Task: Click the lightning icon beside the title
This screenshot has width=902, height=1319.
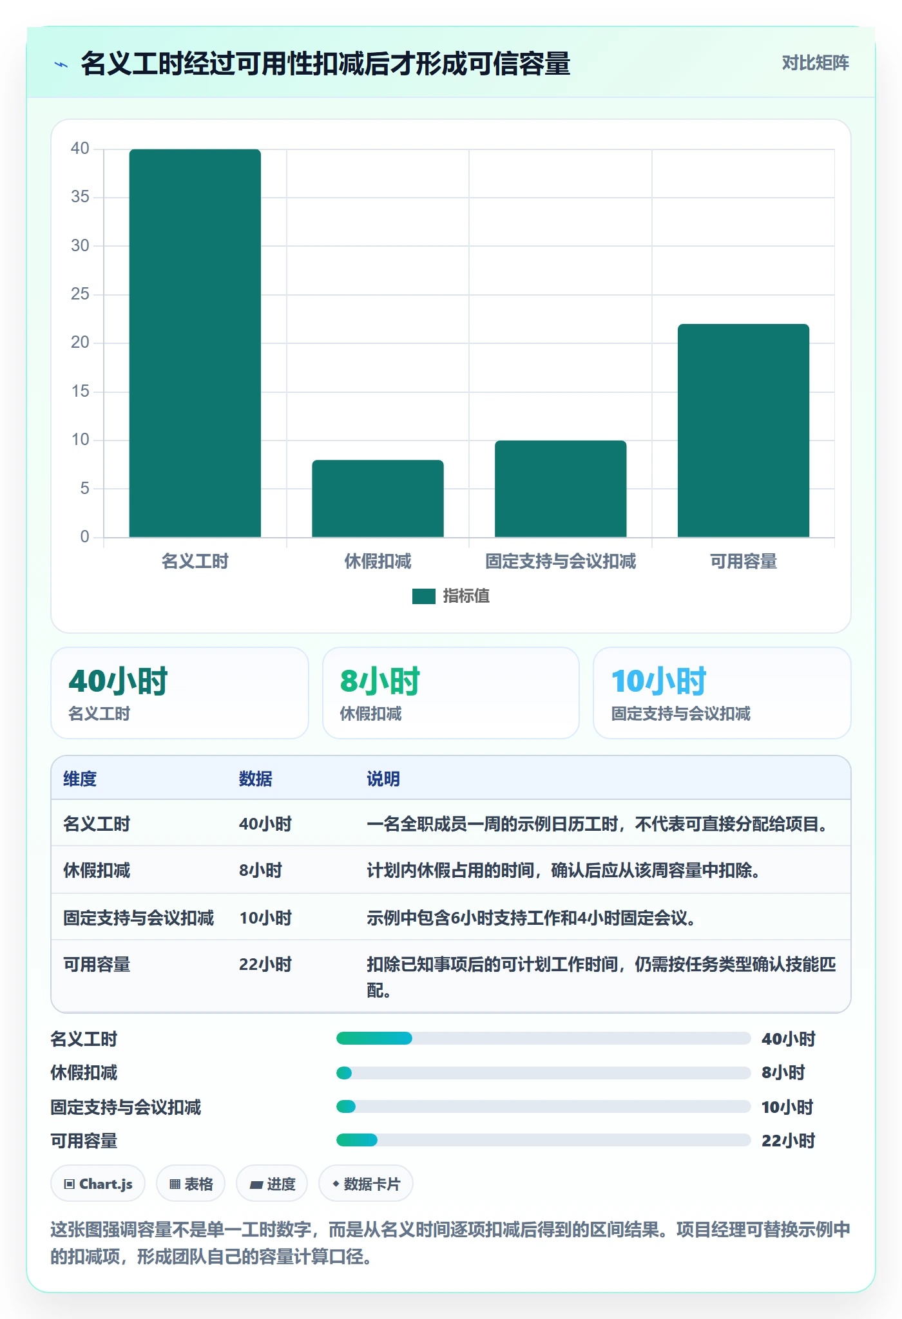Action: click(x=61, y=64)
